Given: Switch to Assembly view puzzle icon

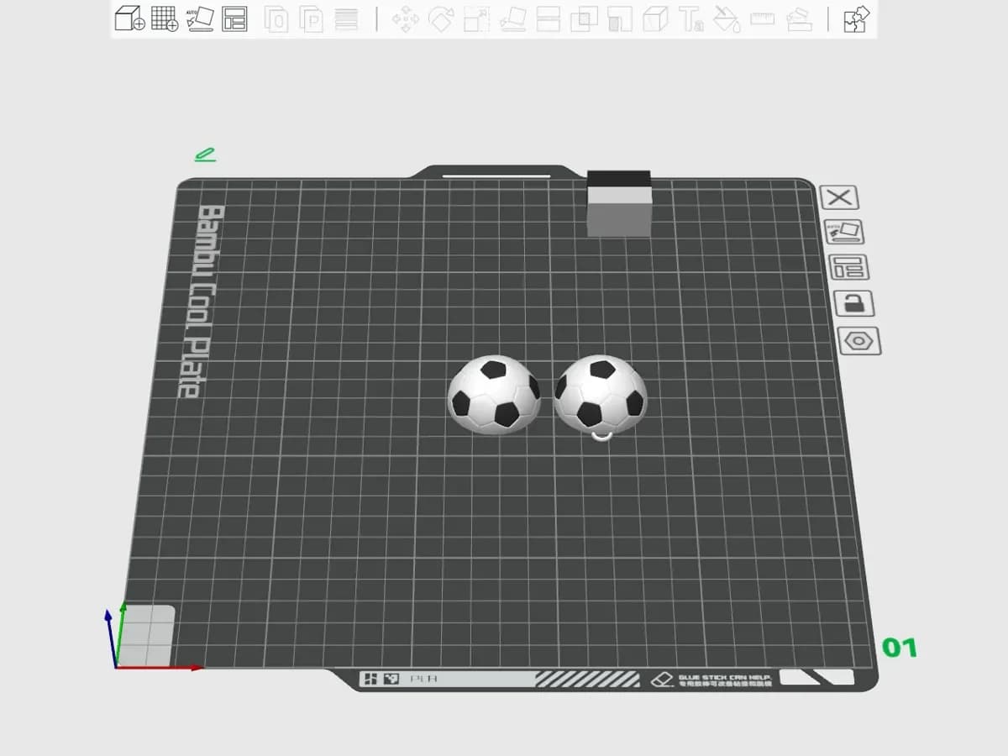Looking at the screenshot, I should coord(856,18).
